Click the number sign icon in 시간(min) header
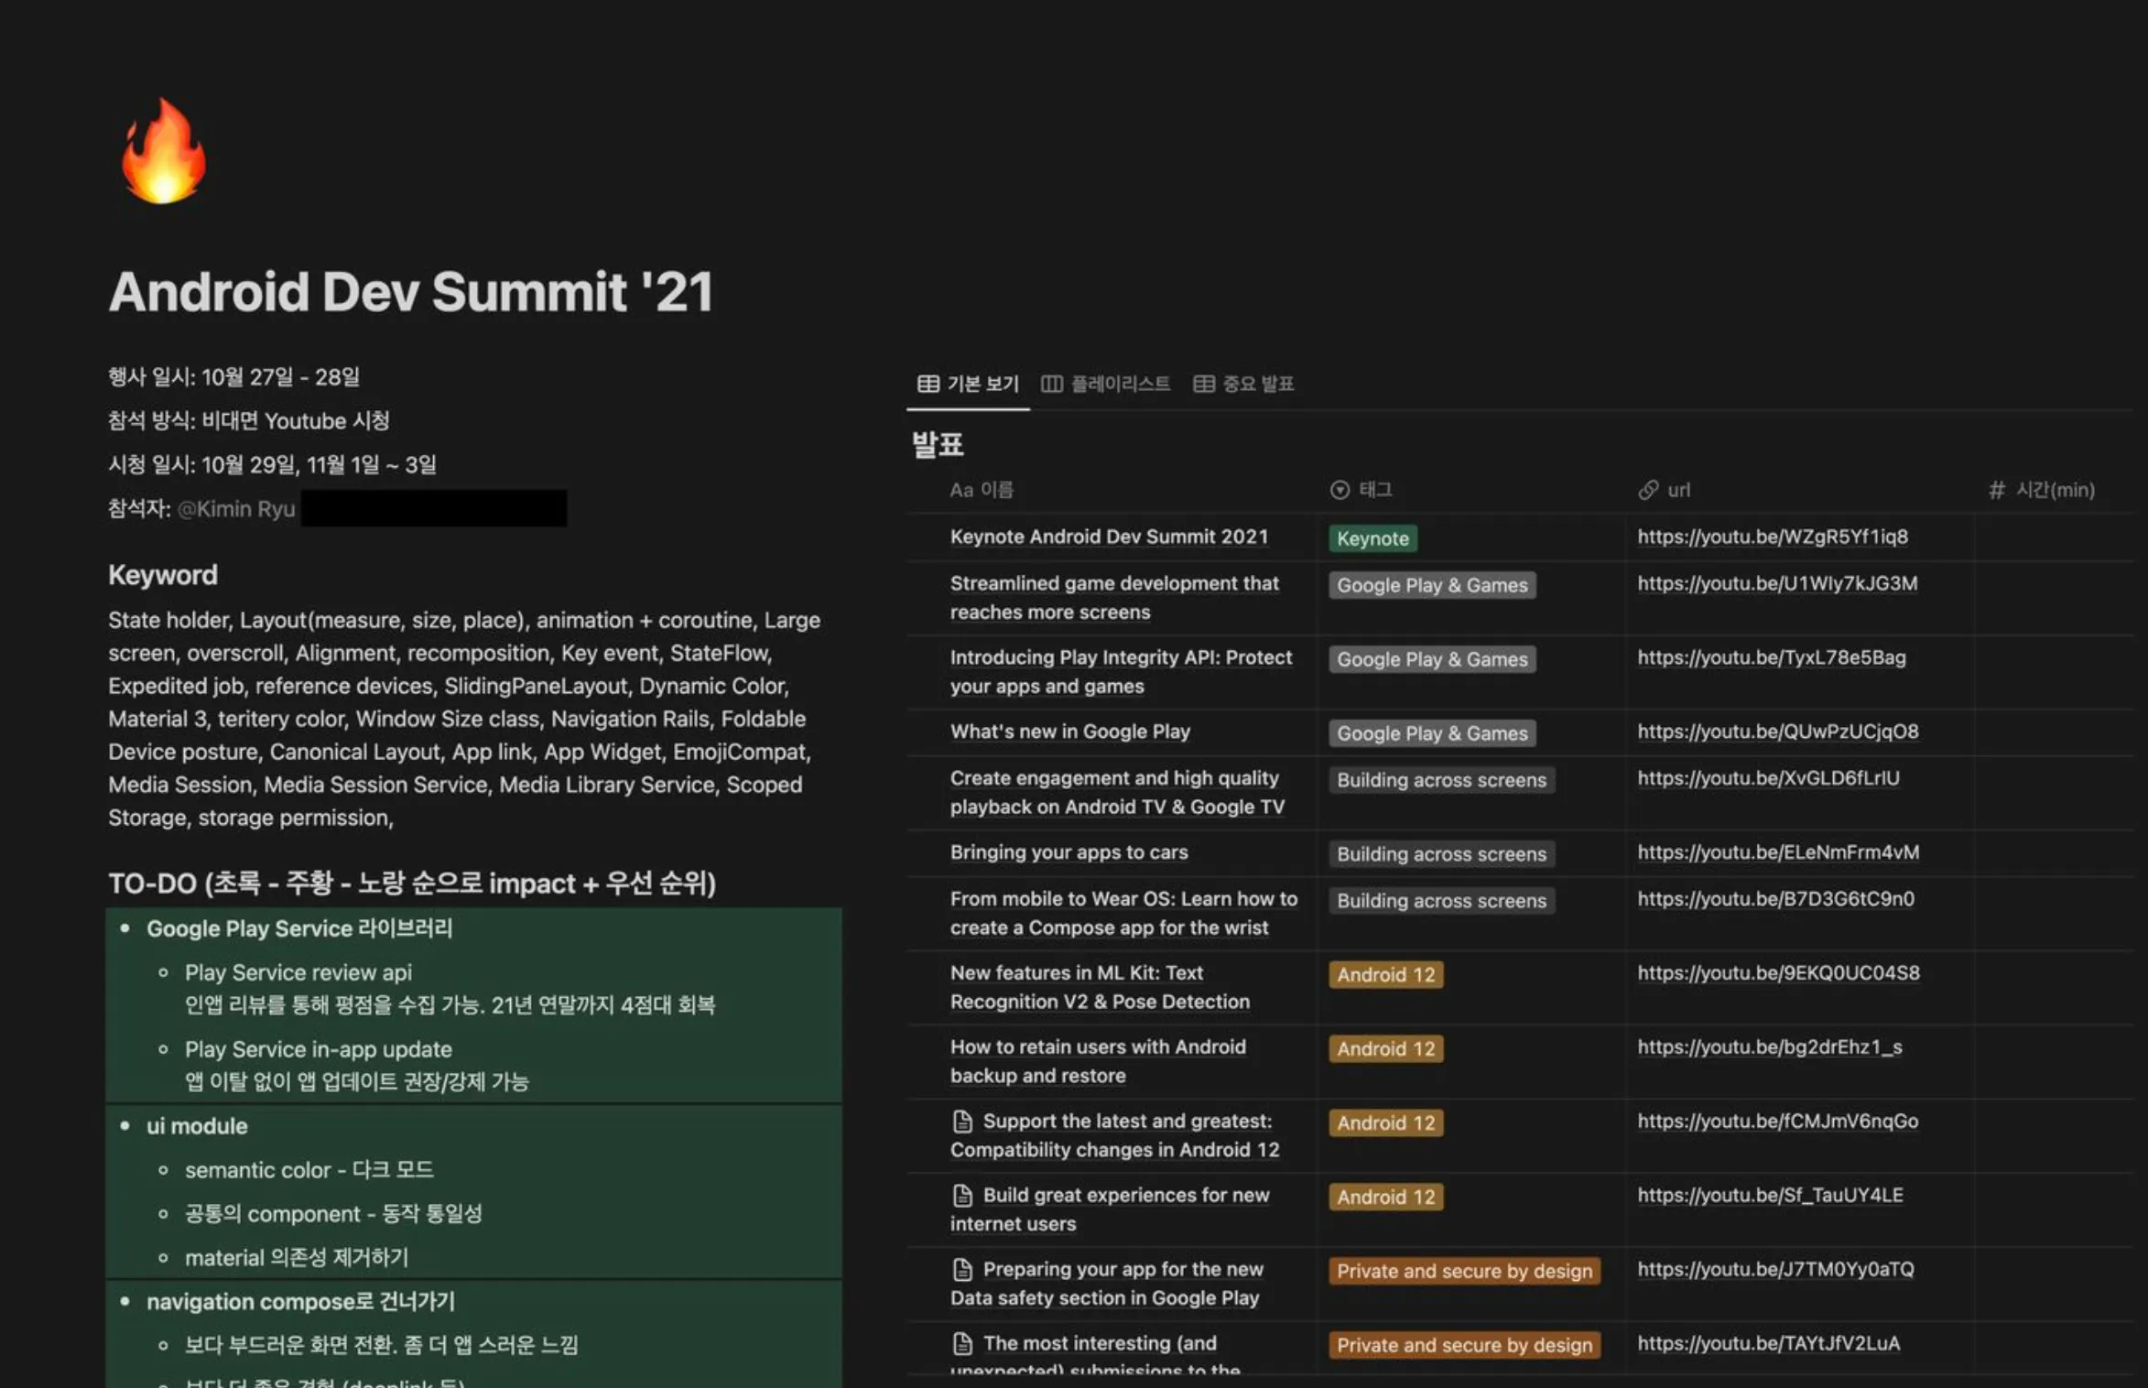2148x1388 pixels. [1997, 491]
